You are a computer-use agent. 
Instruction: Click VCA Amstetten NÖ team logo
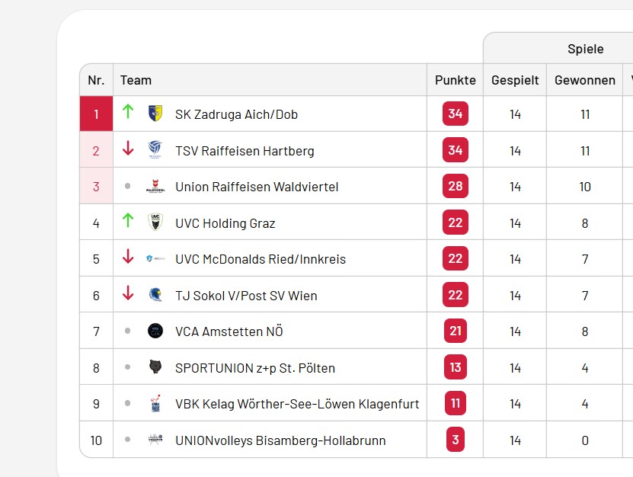[x=155, y=331]
